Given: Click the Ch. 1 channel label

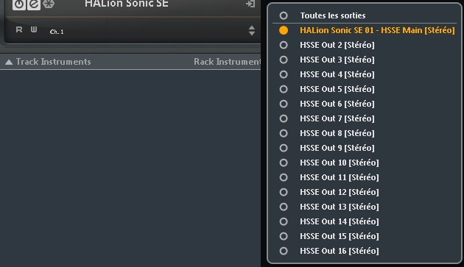Looking at the screenshot, I should [x=57, y=32].
